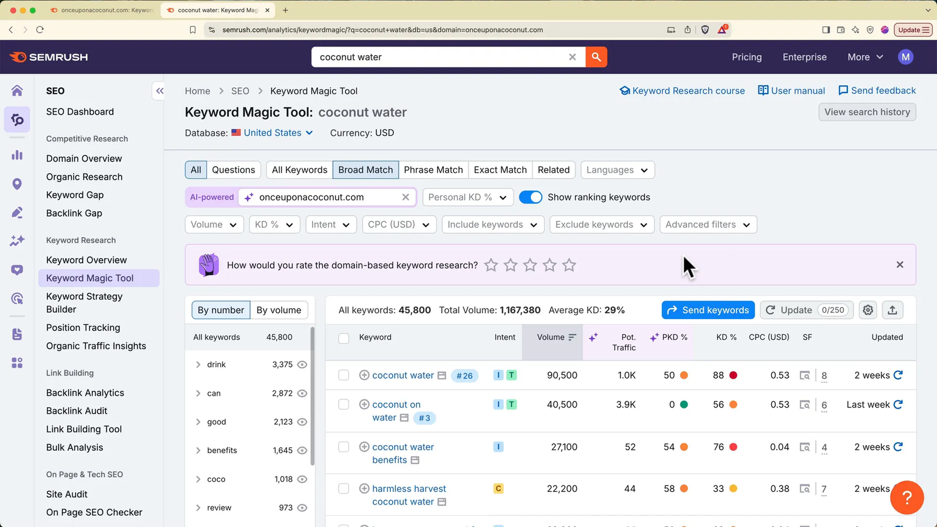
Task: Click the Brave shield icon
Action: click(705, 30)
